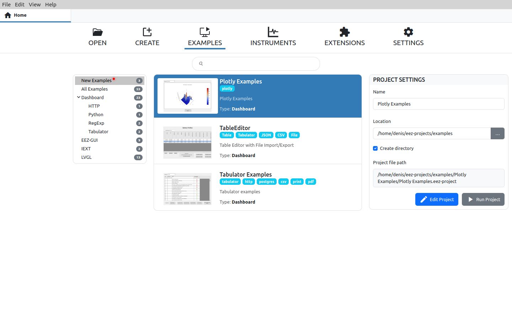Viewport: 512px width, 323px height.
Task: Click the Home tab house icon
Action: click(8, 15)
